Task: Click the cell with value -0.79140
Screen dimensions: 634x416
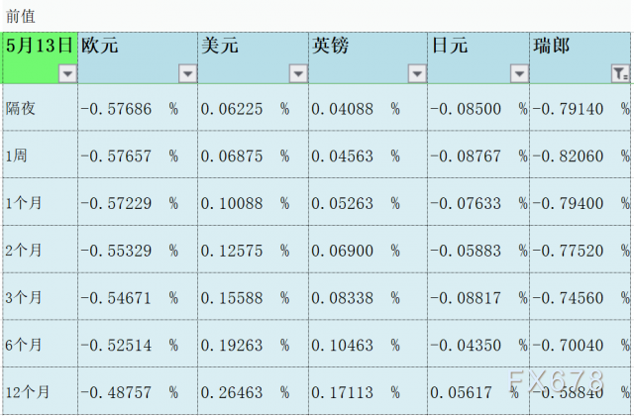Action: click(580, 108)
